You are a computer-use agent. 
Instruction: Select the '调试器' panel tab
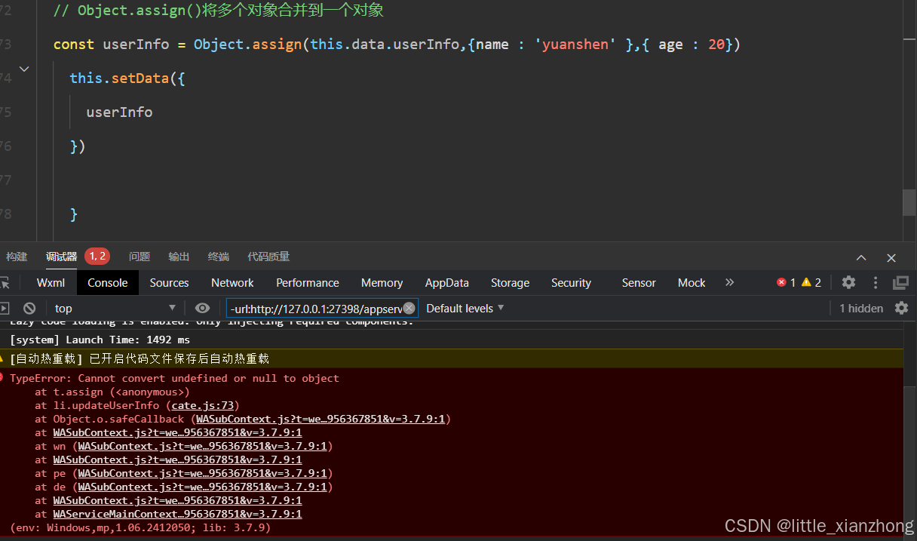point(61,257)
